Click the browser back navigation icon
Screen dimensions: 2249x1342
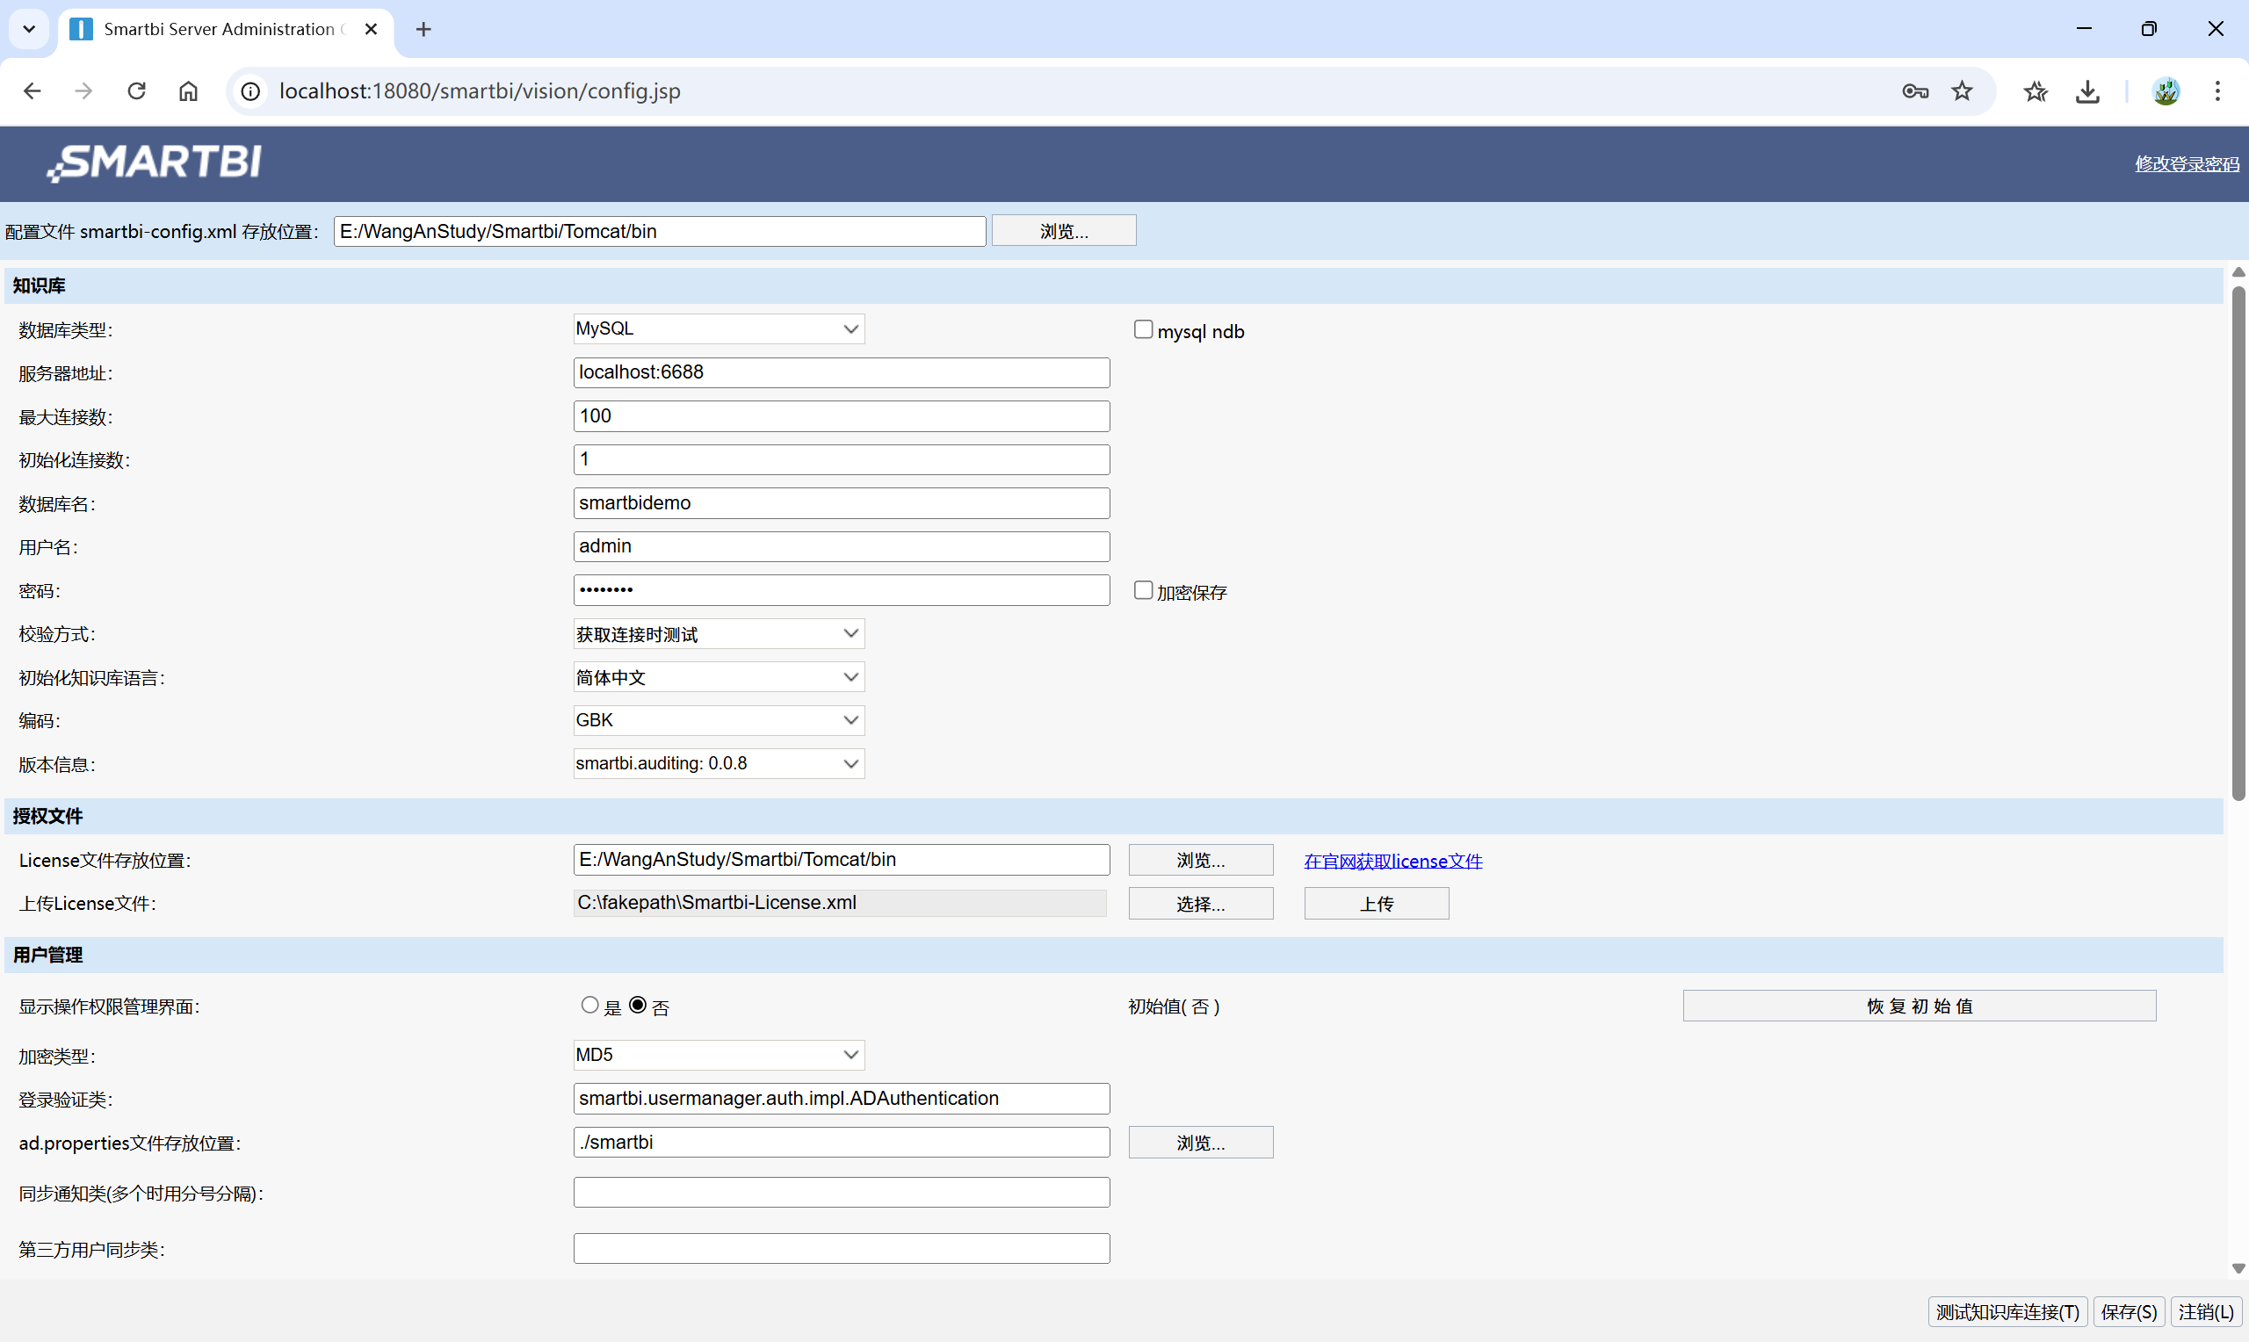[x=32, y=90]
